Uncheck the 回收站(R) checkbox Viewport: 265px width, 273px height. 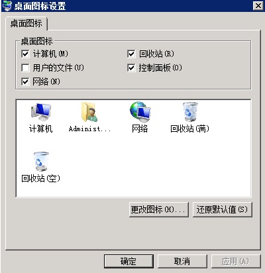(x=131, y=54)
